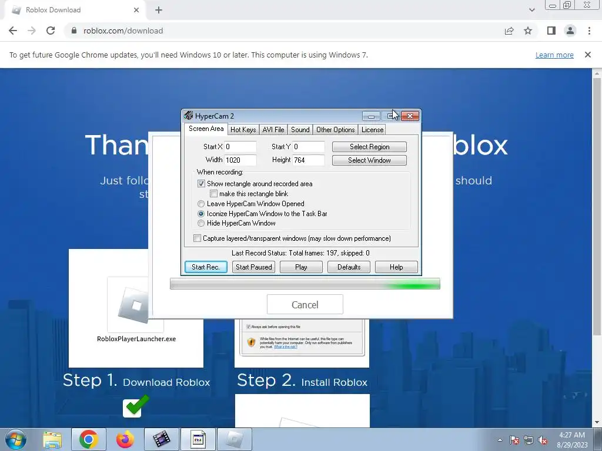This screenshot has height=451, width=602.
Task: Open the Sound tab
Action: [x=300, y=130]
